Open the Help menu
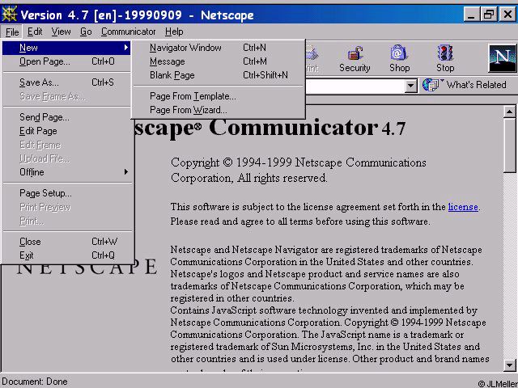The image size is (518, 388). (x=174, y=32)
